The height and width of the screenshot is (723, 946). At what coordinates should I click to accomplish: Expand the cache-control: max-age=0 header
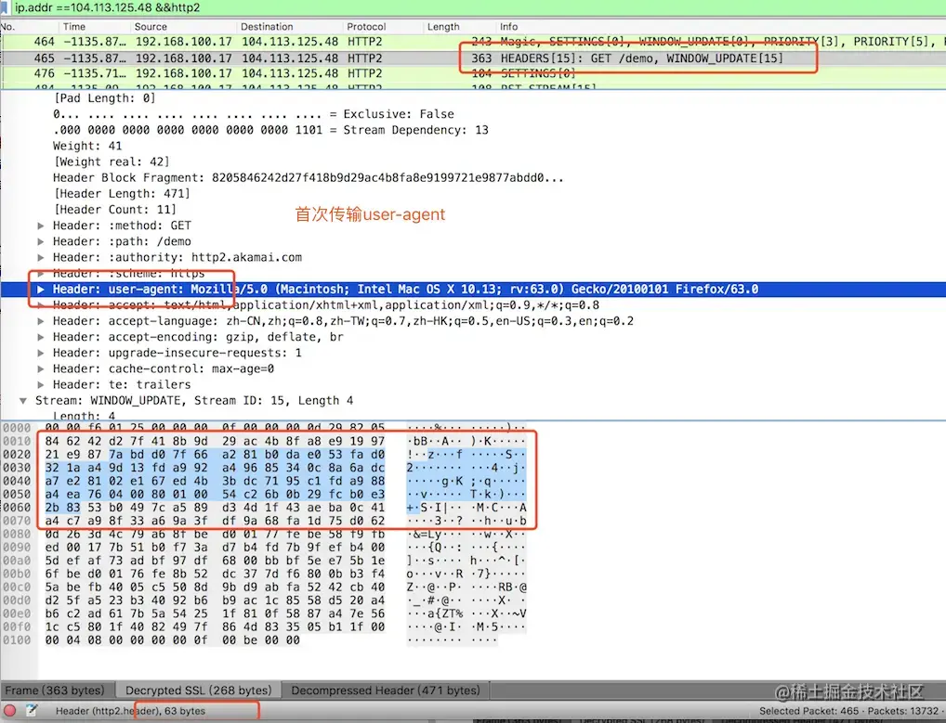(x=40, y=368)
